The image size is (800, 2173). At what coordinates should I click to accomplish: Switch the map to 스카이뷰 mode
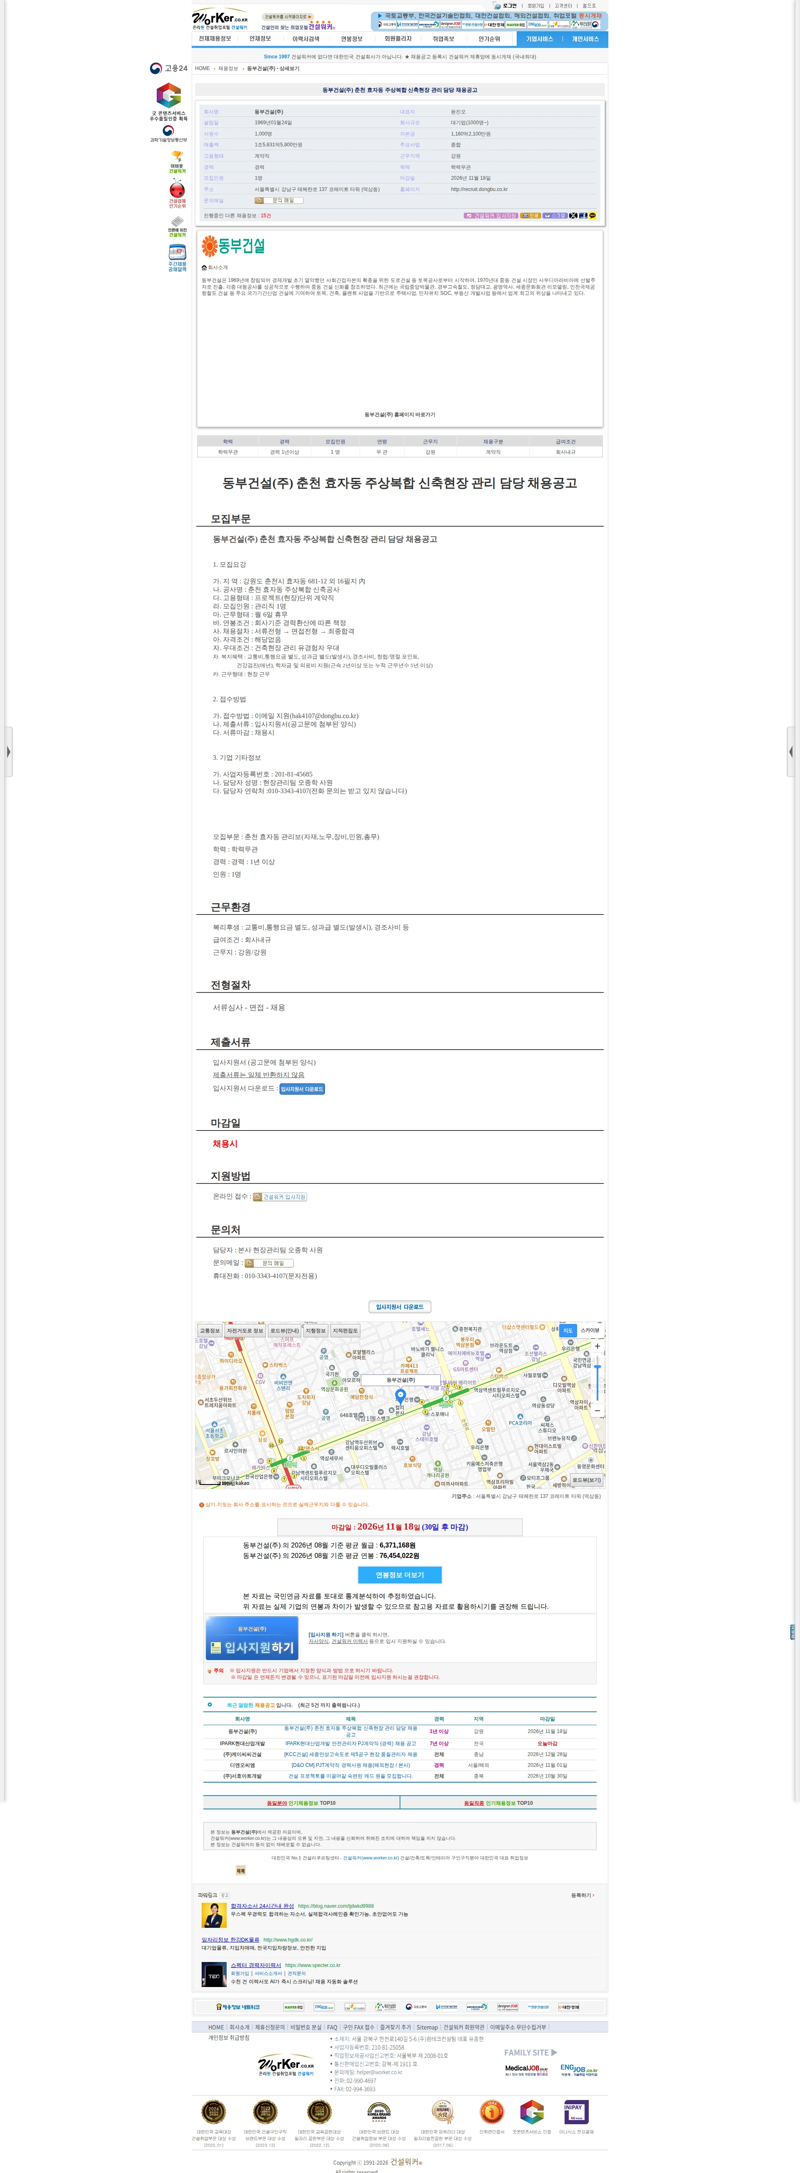590,1331
